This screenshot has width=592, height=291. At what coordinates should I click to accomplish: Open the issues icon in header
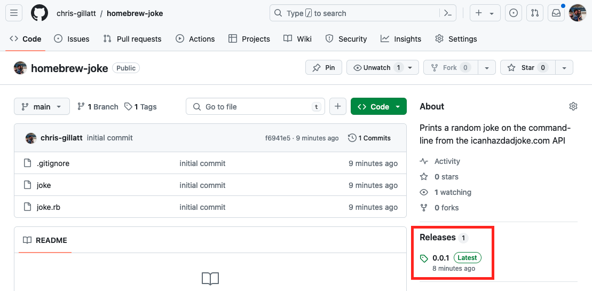[514, 13]
